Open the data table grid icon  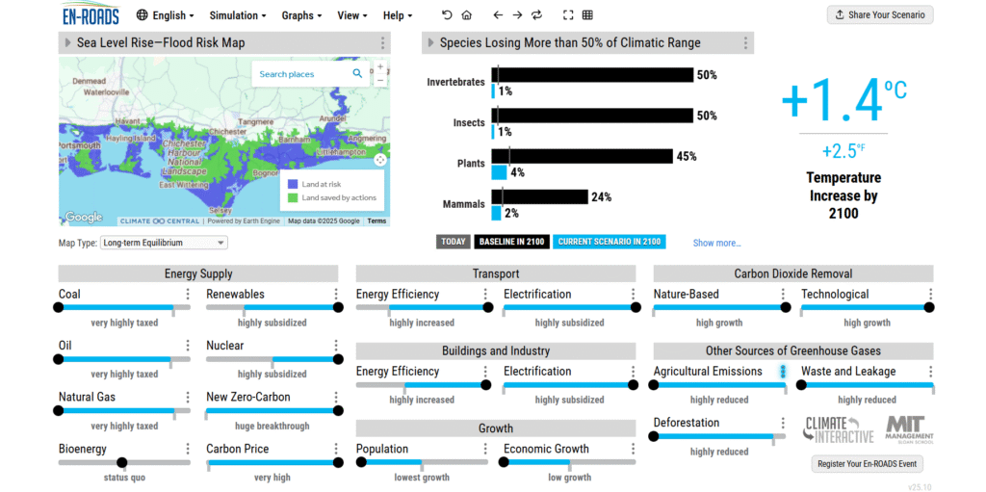click(x=587, y=15)
